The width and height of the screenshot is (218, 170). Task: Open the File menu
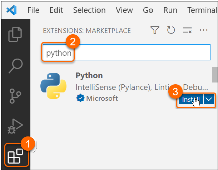pyautogui.click(x=33, y=10)
